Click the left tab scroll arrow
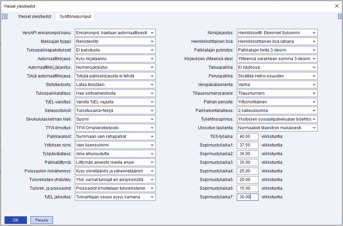343x226 pixels. (4, 17)
